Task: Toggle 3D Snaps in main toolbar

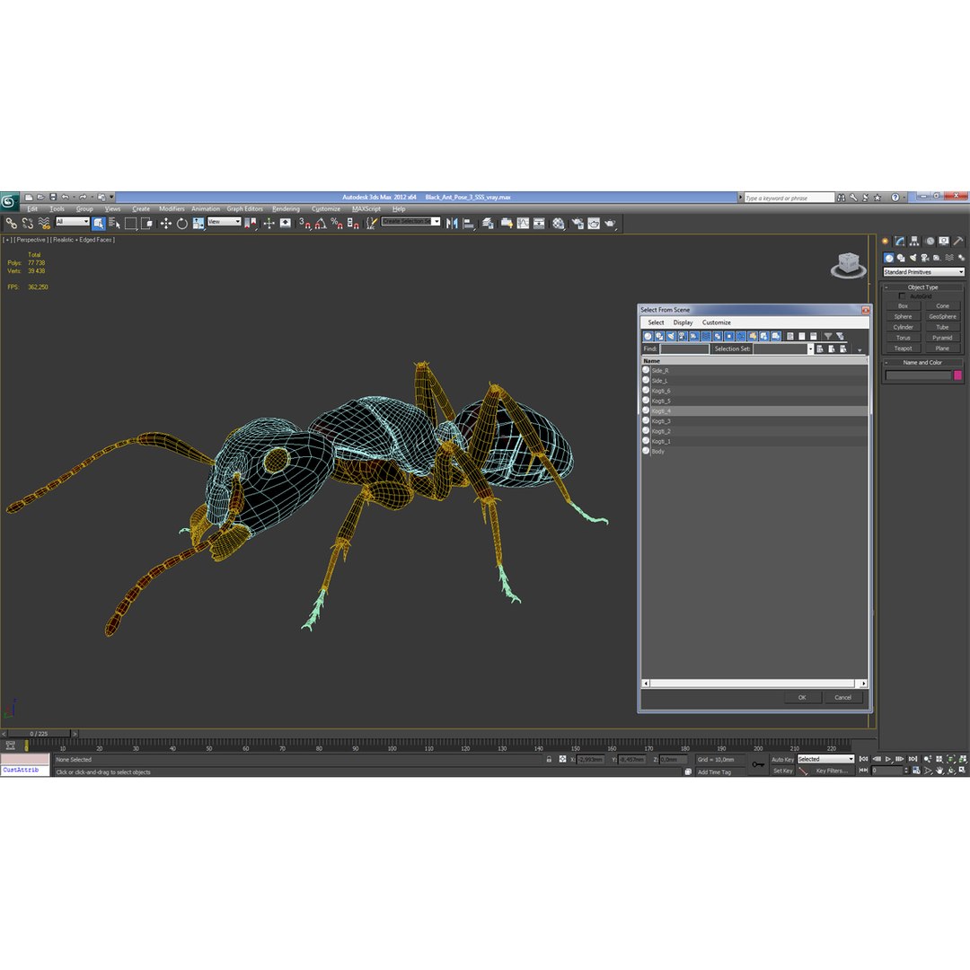Action: [304, 224]
